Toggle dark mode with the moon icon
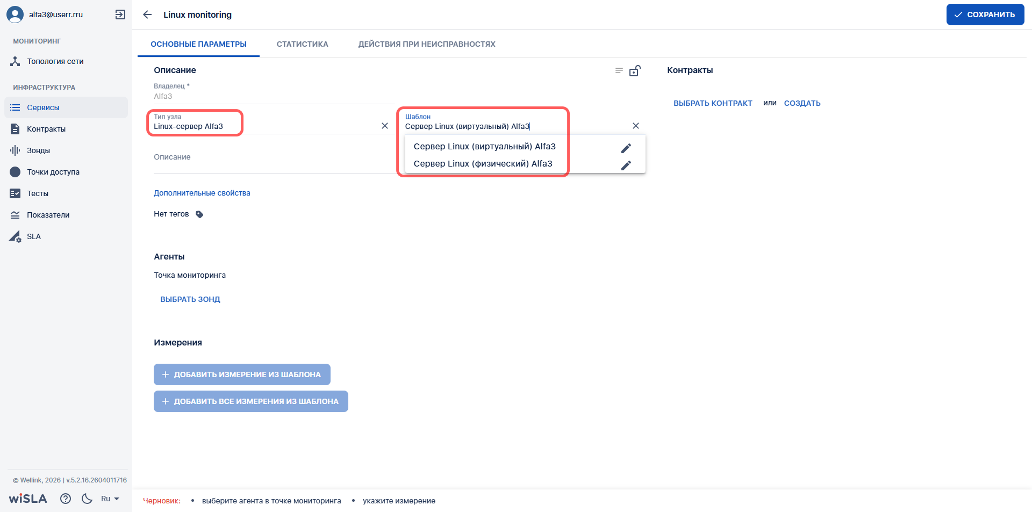The image size is (1032, 512). [87, 499]
